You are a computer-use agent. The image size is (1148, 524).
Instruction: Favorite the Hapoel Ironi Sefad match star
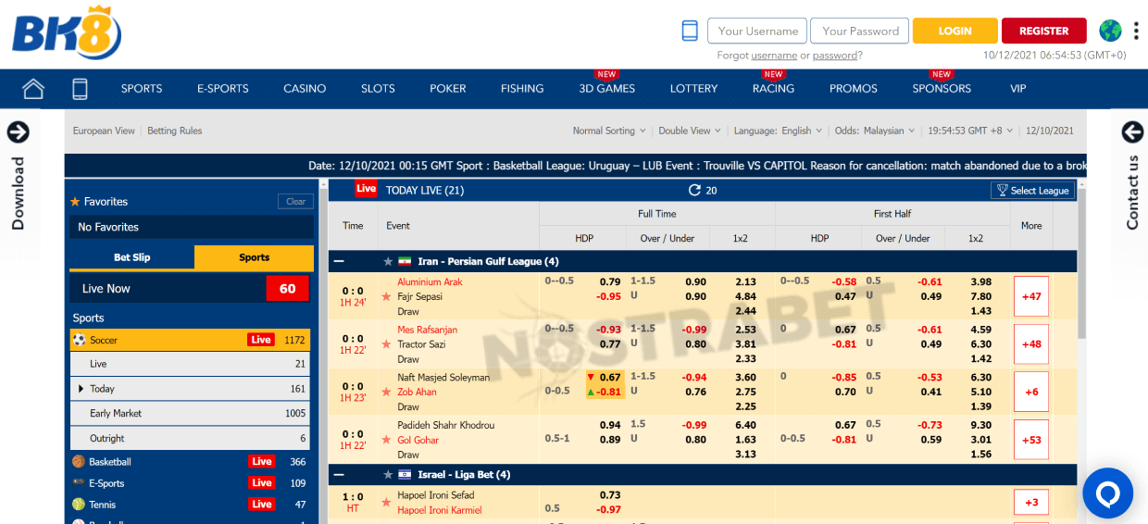point(386,503)
